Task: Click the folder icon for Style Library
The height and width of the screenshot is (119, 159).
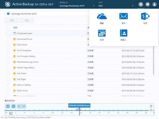Action: [15, 91]
